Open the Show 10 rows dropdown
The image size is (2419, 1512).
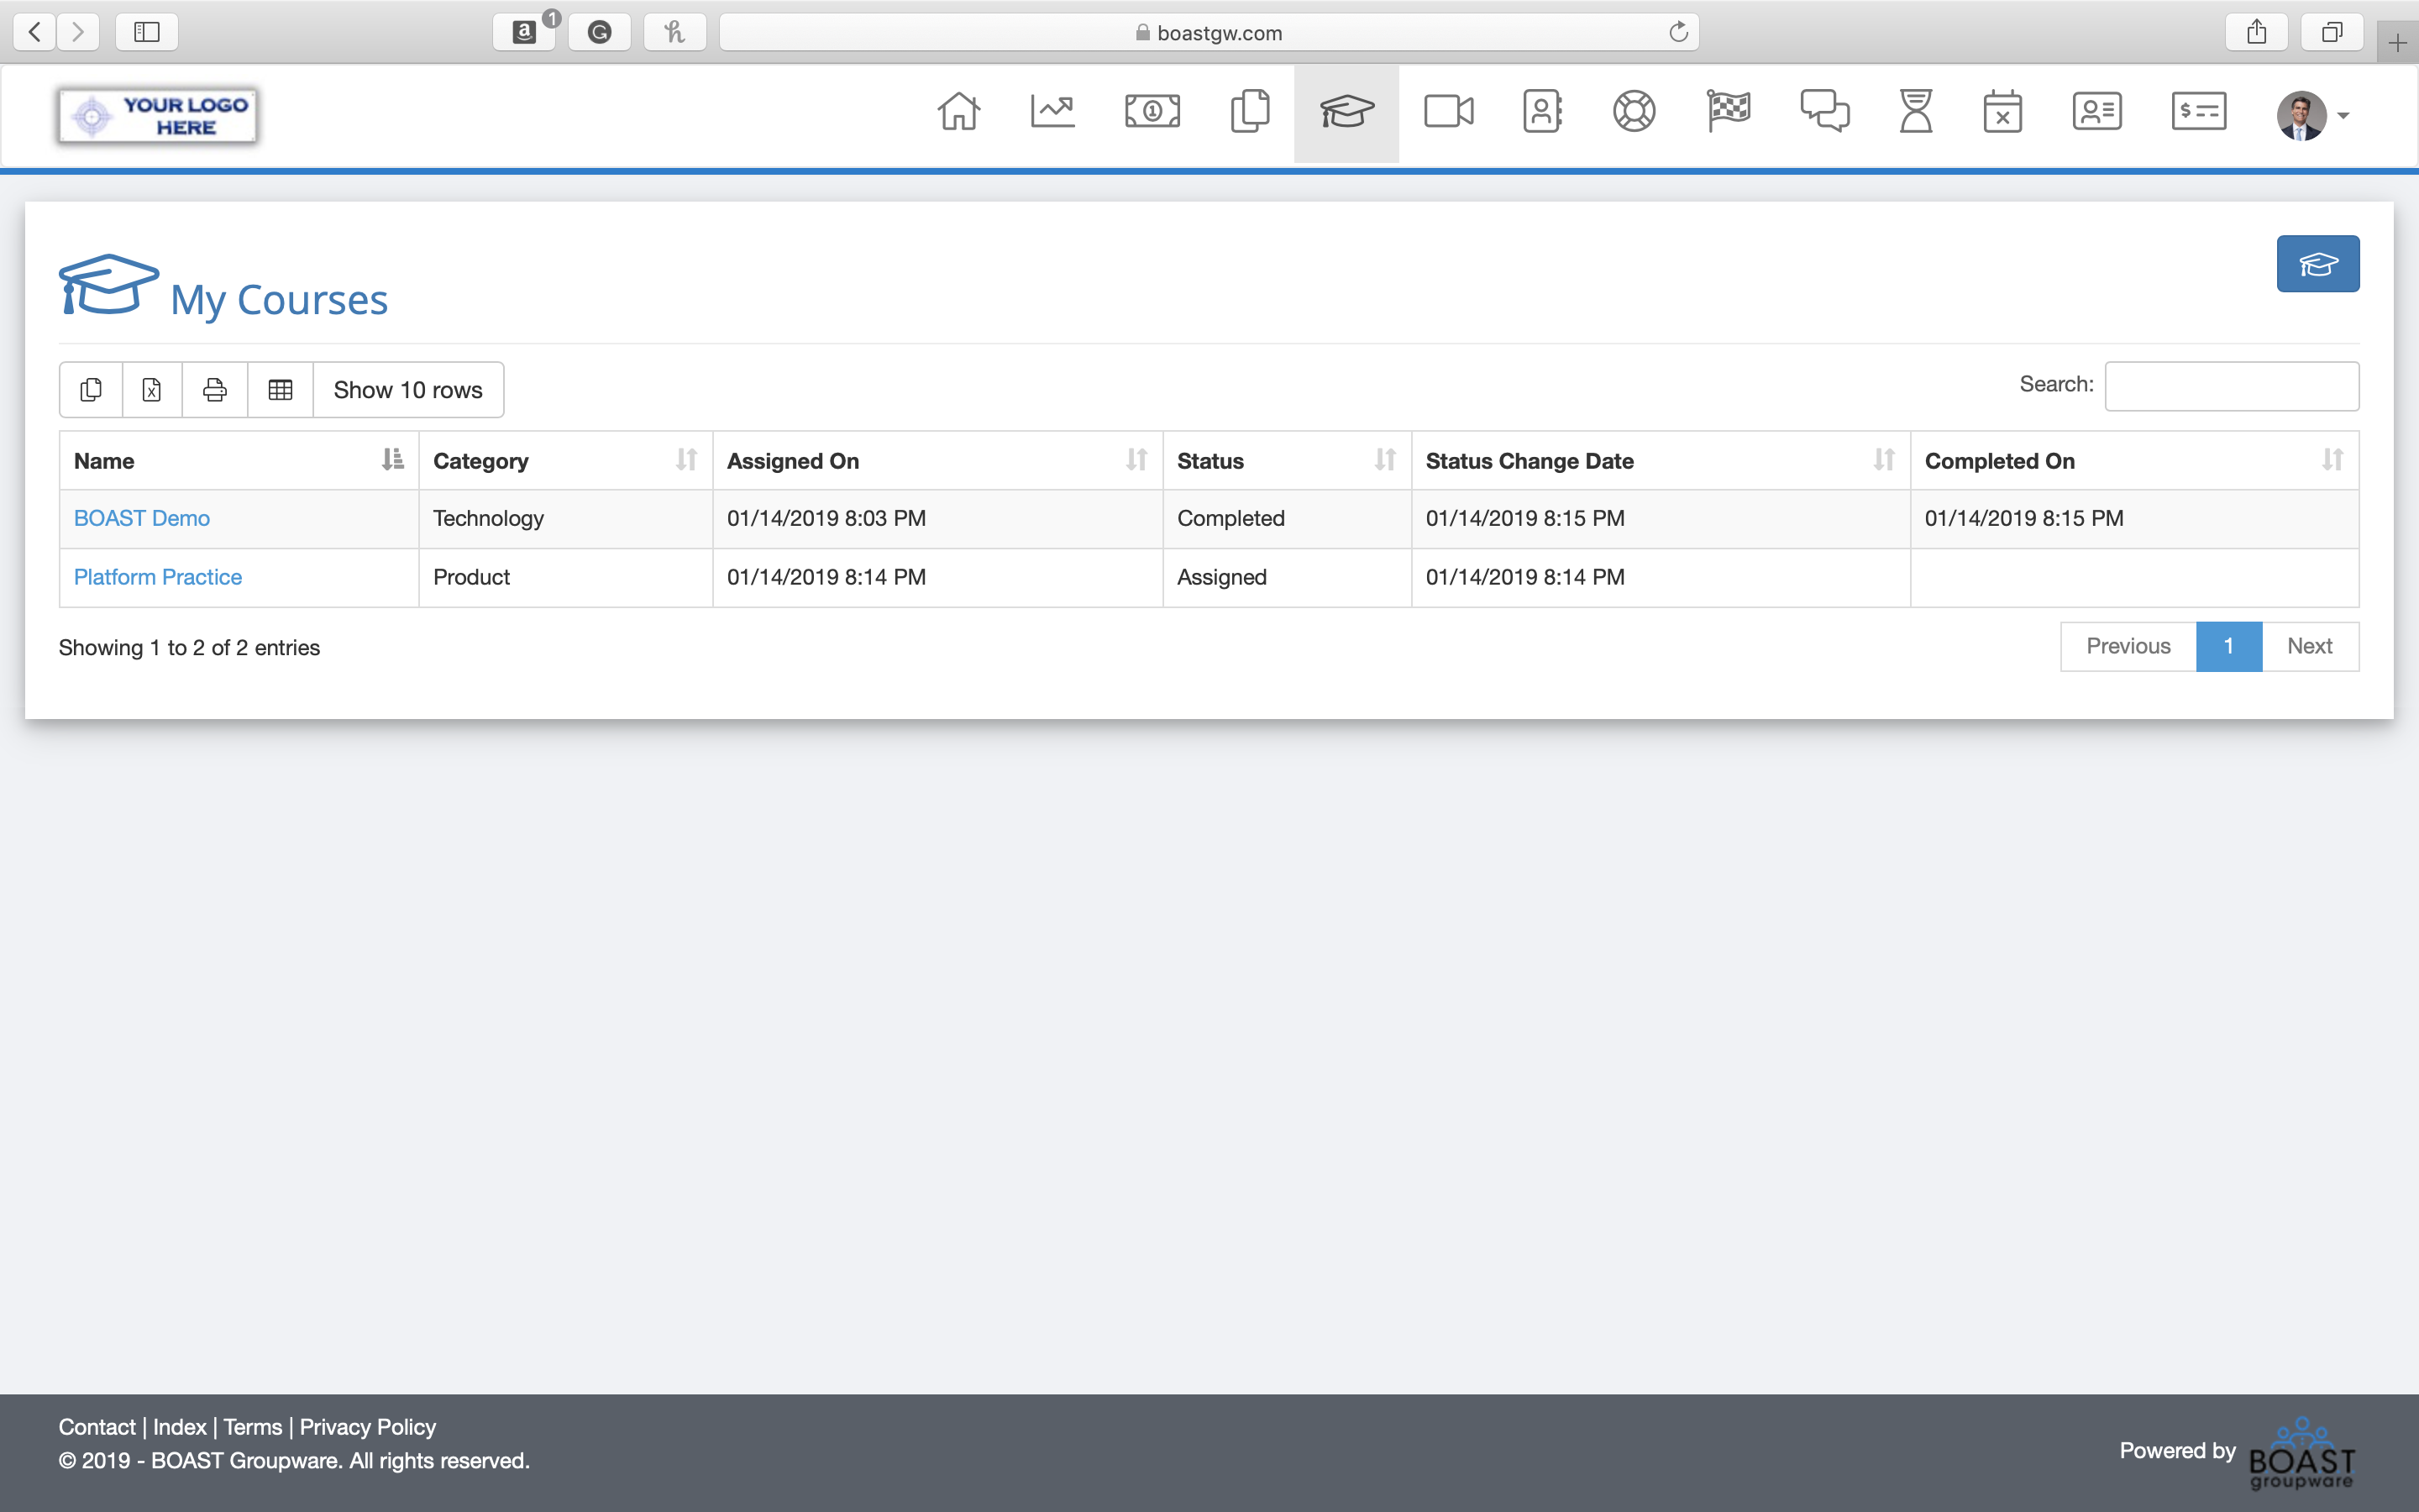(x=408, y=390)
